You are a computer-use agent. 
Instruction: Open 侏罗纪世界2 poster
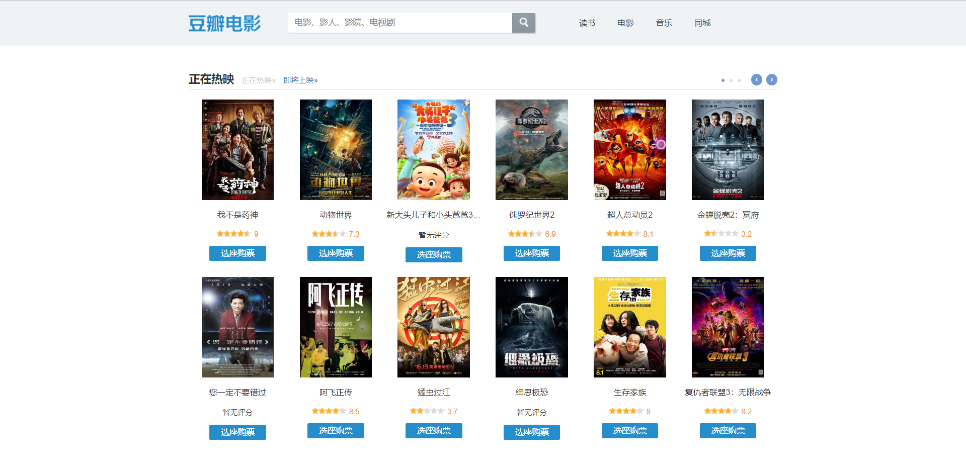tap(532, 150)
